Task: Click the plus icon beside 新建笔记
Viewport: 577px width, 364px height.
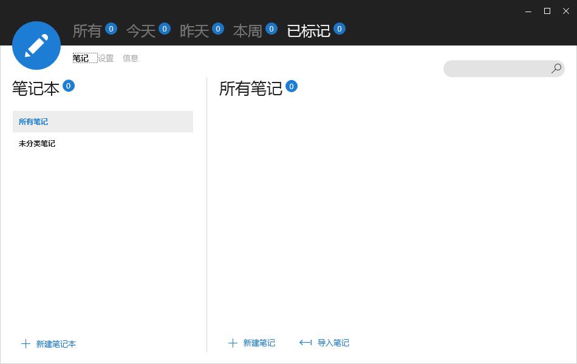Action: click(x=233, y=343)
